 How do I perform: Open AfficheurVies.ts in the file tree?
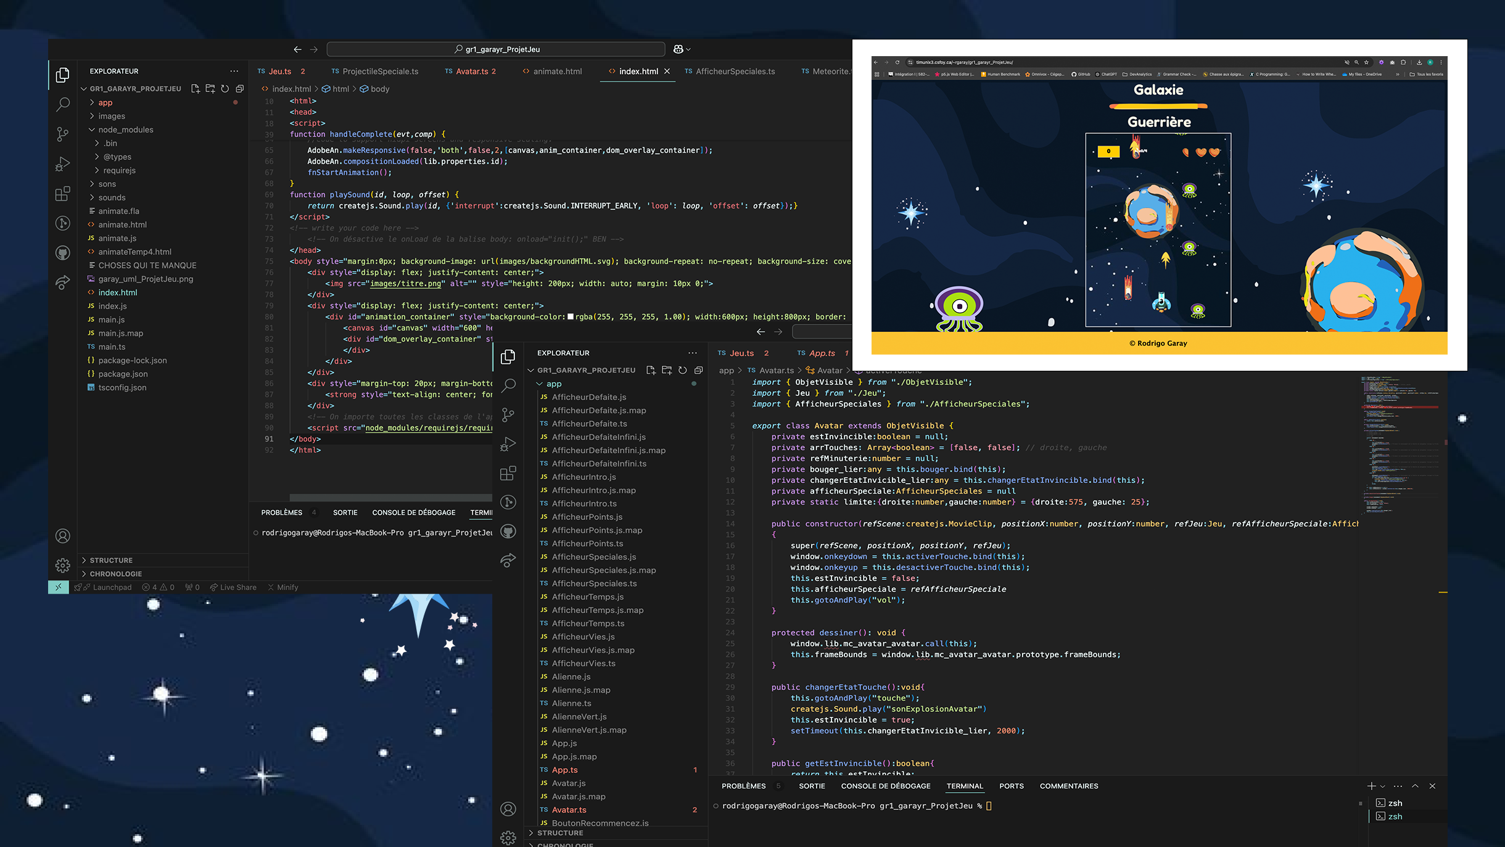pos(583,663)
